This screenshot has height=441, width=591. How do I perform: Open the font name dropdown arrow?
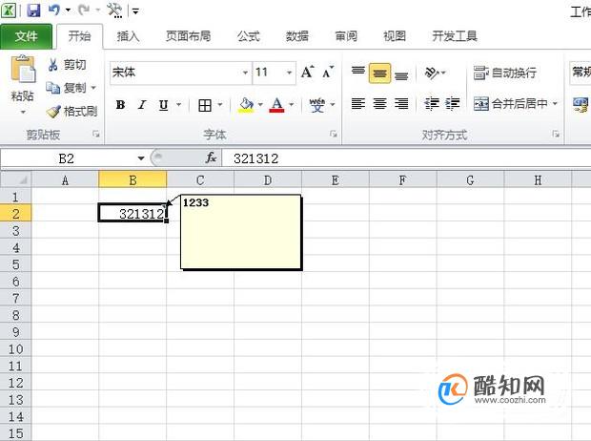pyautogui.click(x=245, y=73)
